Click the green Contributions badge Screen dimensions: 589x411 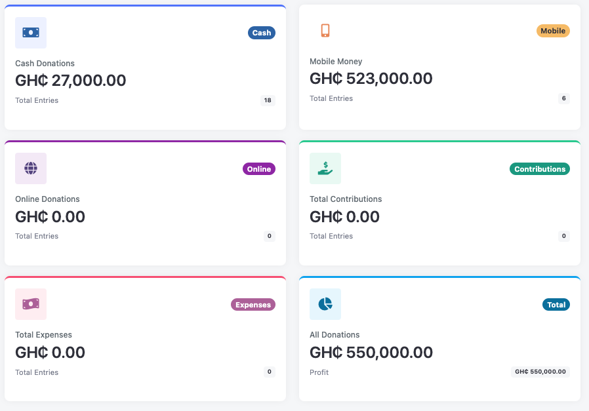(x=539, y=169)
